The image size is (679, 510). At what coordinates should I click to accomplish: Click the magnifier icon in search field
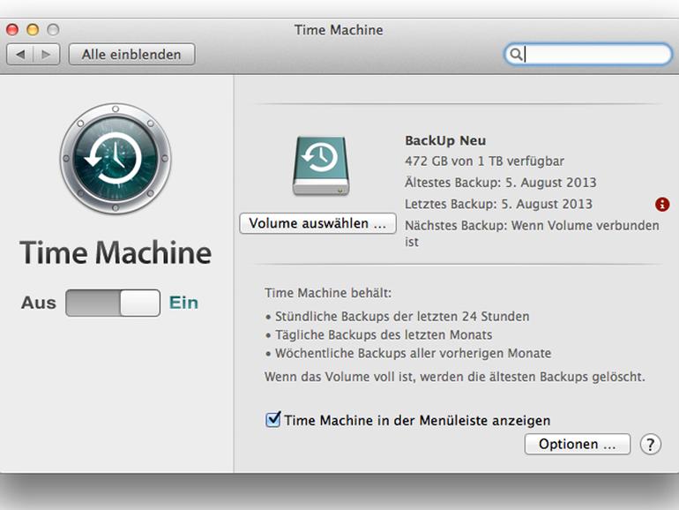[x=516, y=54]
